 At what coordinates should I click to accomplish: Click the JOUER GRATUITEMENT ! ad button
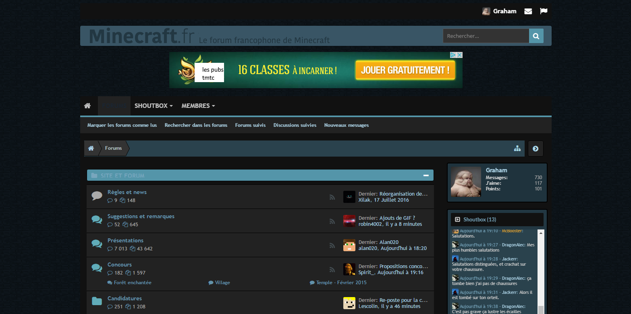[405, 70]
